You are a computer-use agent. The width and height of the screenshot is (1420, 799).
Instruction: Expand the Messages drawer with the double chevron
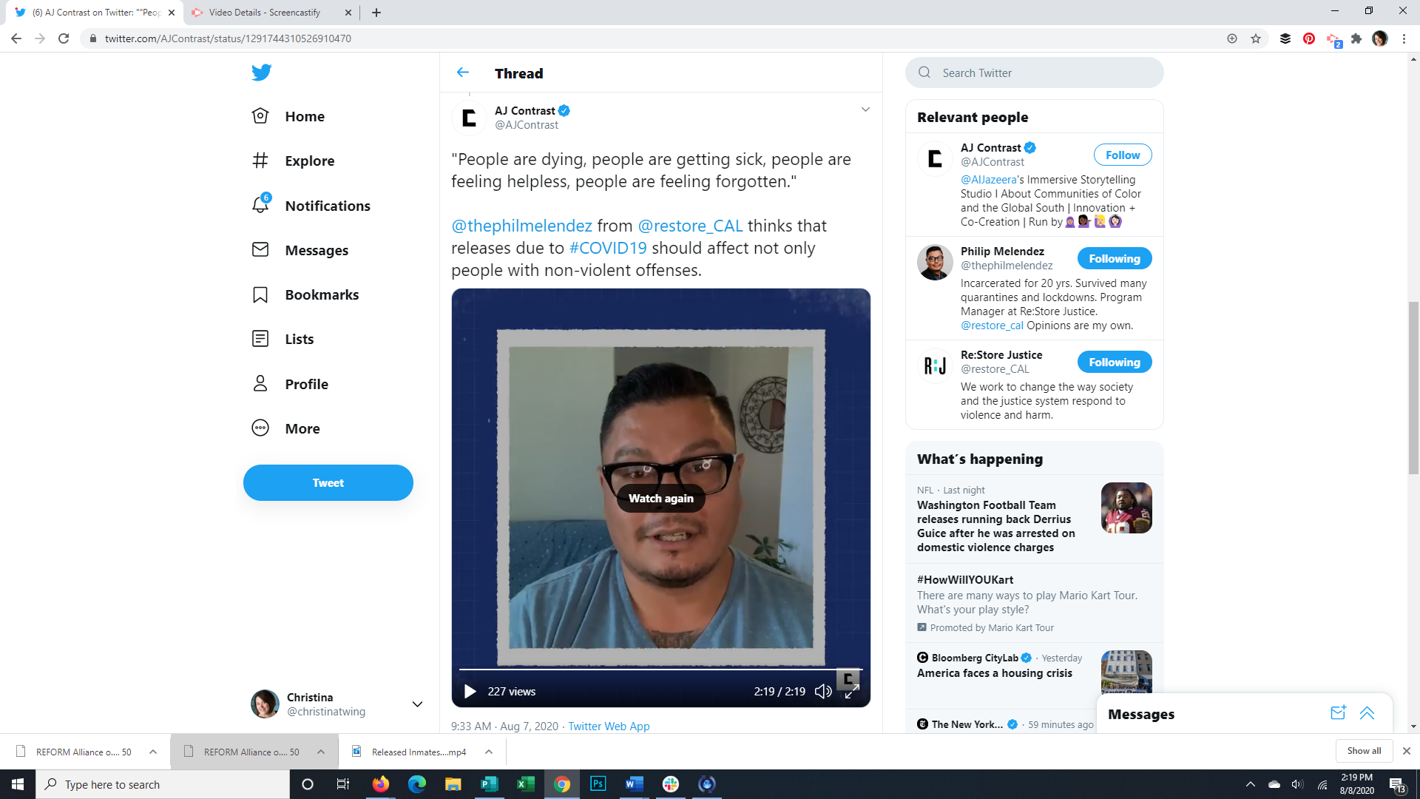pos(1367,713)
